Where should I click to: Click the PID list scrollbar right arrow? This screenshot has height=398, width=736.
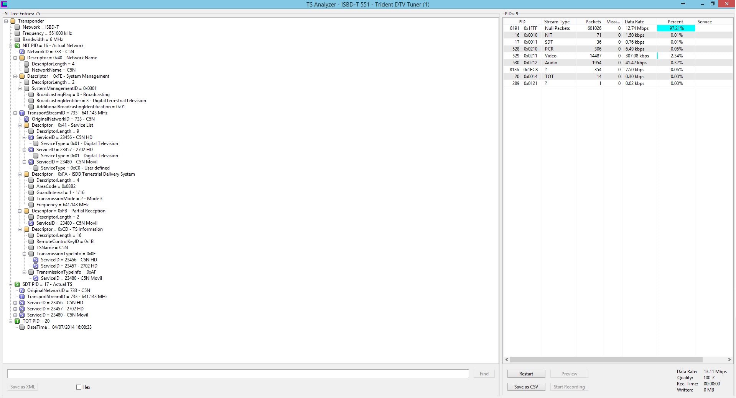729,360
